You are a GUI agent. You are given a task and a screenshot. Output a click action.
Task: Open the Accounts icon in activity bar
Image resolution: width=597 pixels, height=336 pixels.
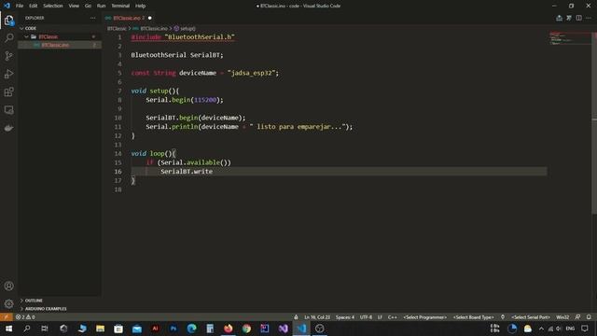(8, 287)
